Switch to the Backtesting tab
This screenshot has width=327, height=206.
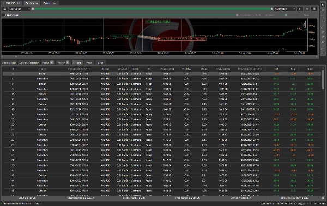pos(32,3)
